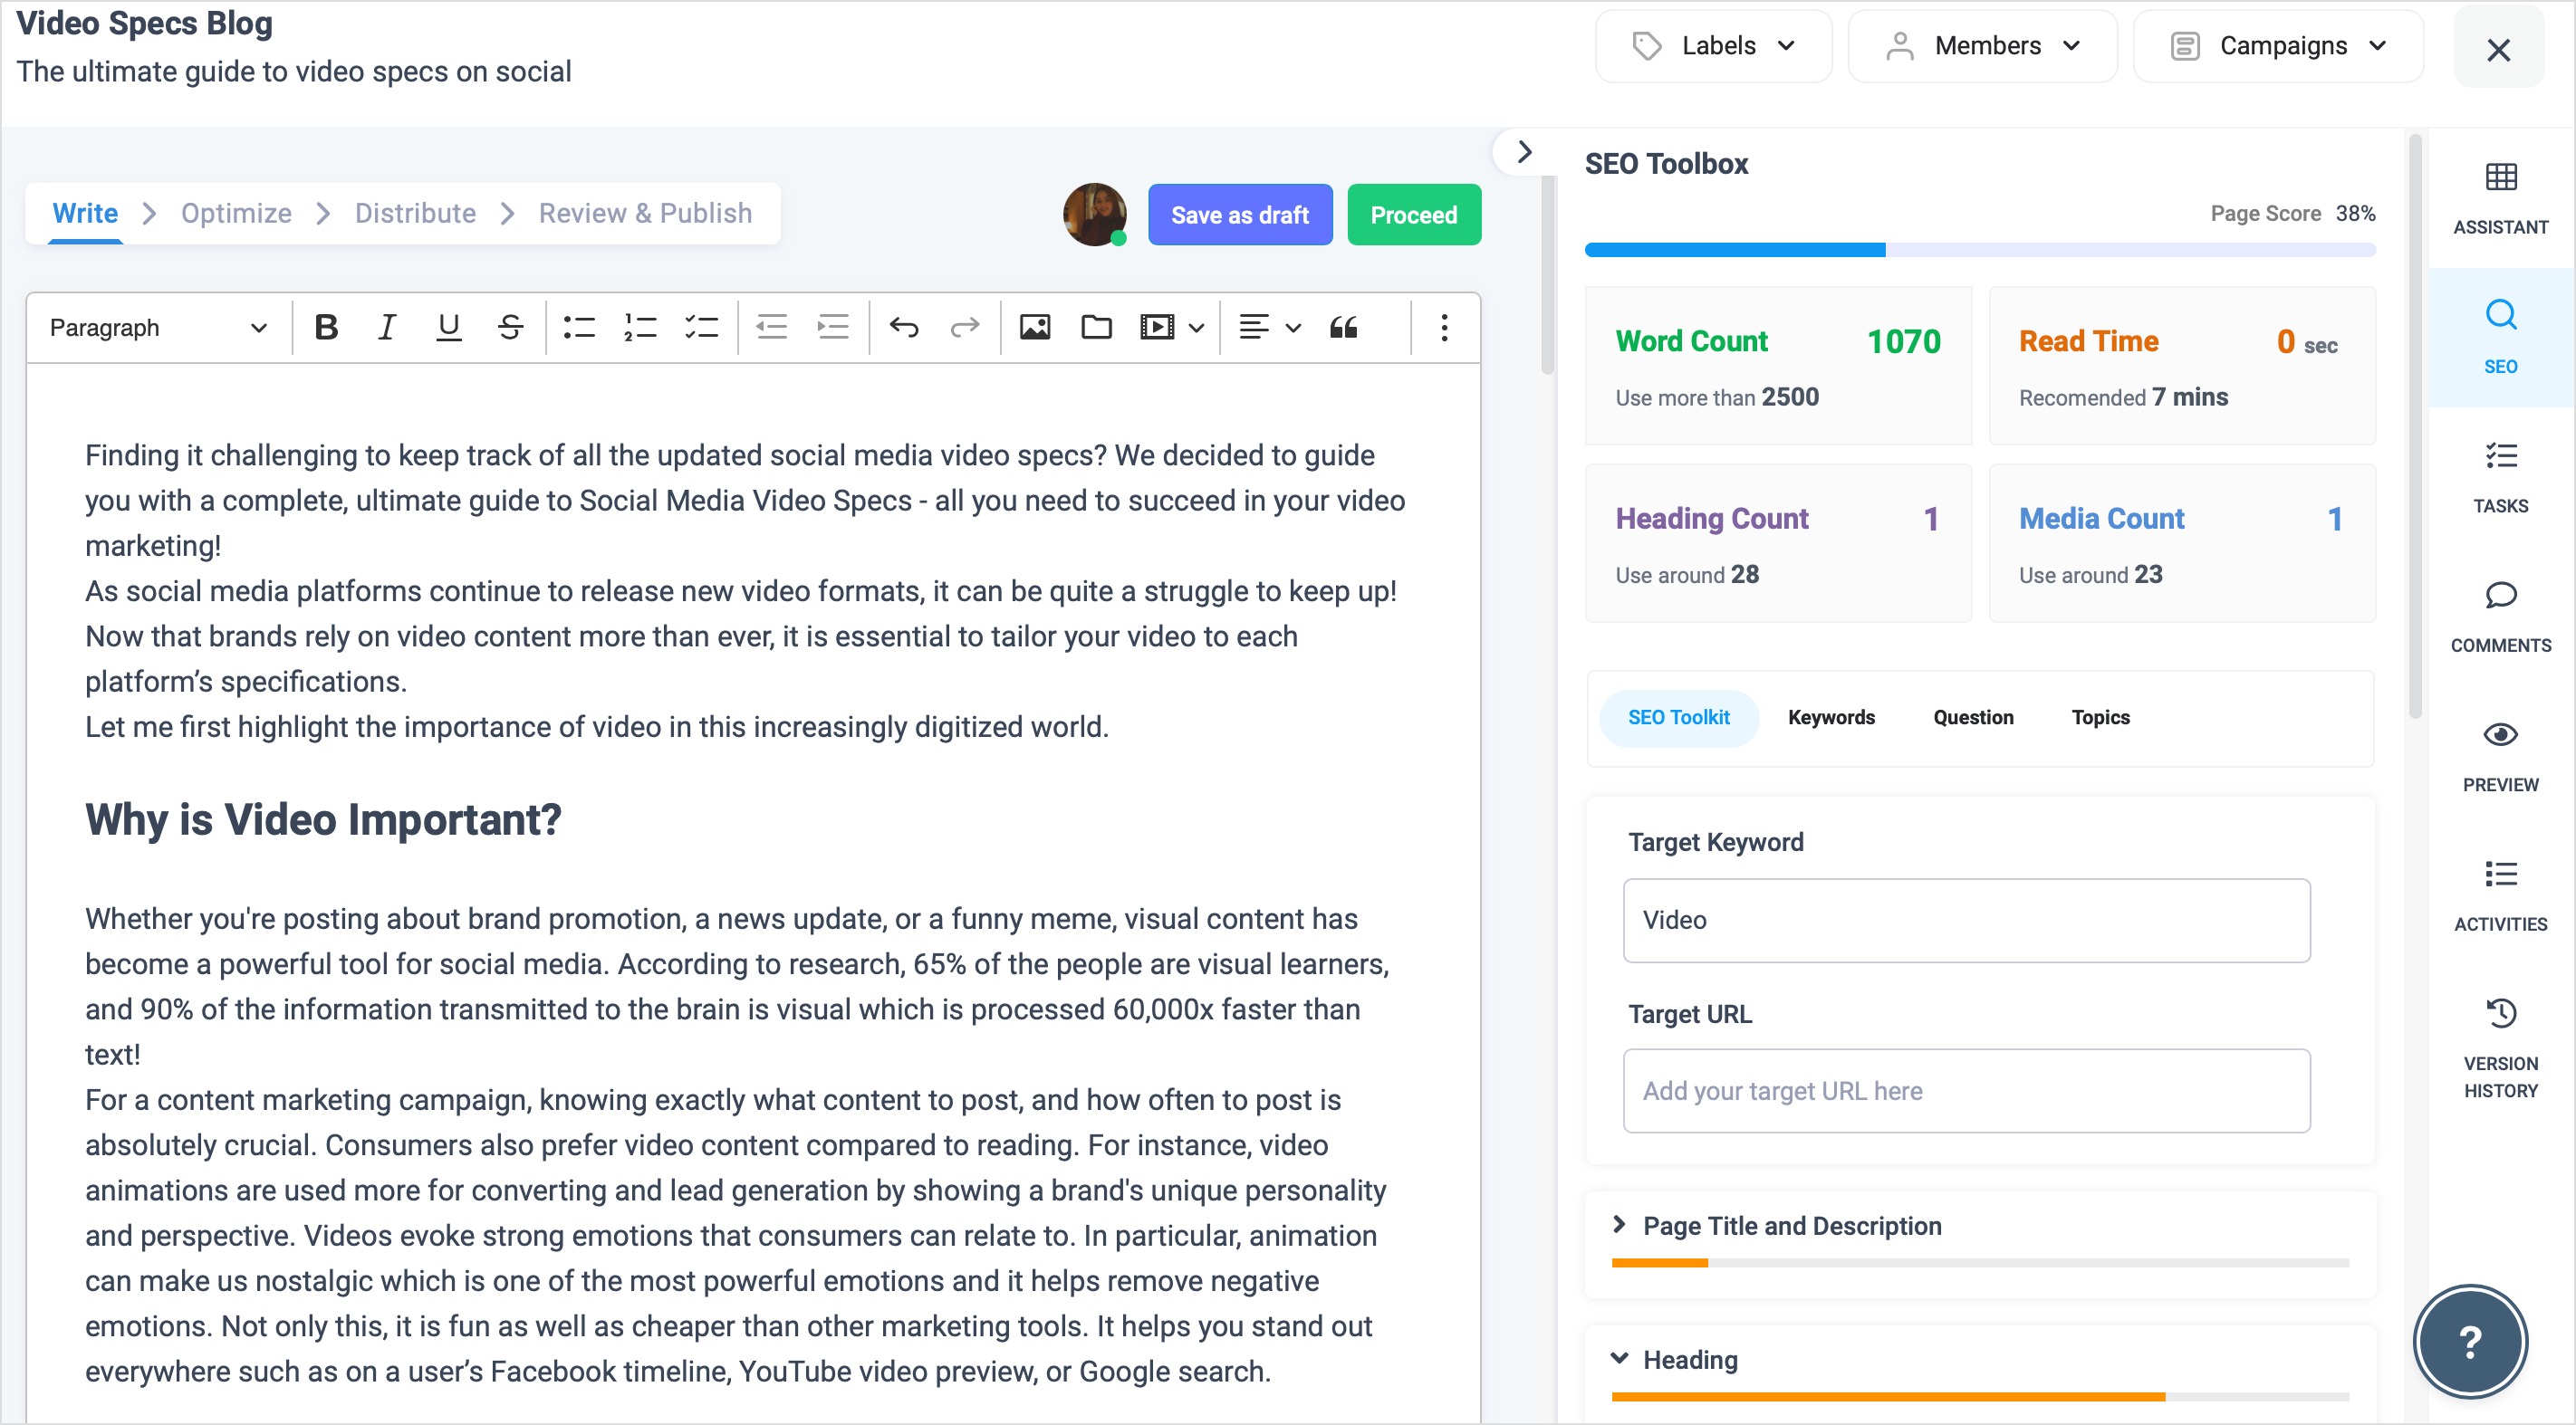
Task: Insert a media video embed
Action: [1157, 328]
